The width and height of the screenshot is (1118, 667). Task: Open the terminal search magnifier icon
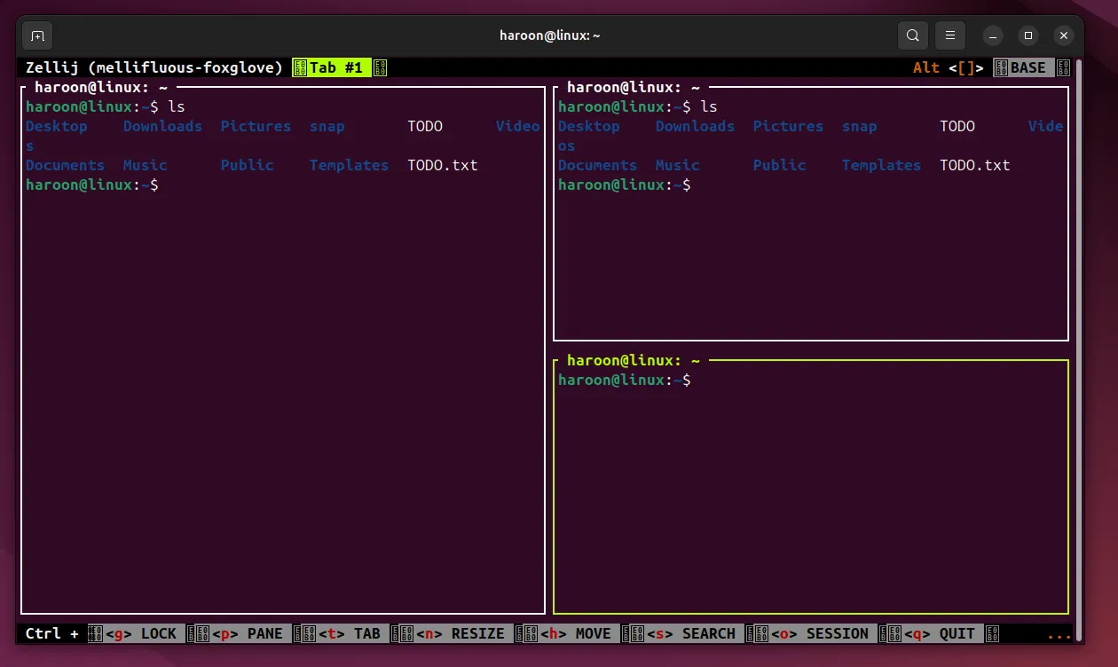(912, 35)
